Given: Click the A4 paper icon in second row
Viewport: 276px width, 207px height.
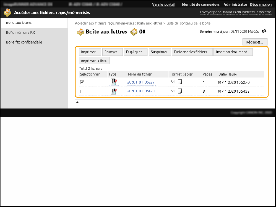Looking at the screenshot, I should (180, 91).
